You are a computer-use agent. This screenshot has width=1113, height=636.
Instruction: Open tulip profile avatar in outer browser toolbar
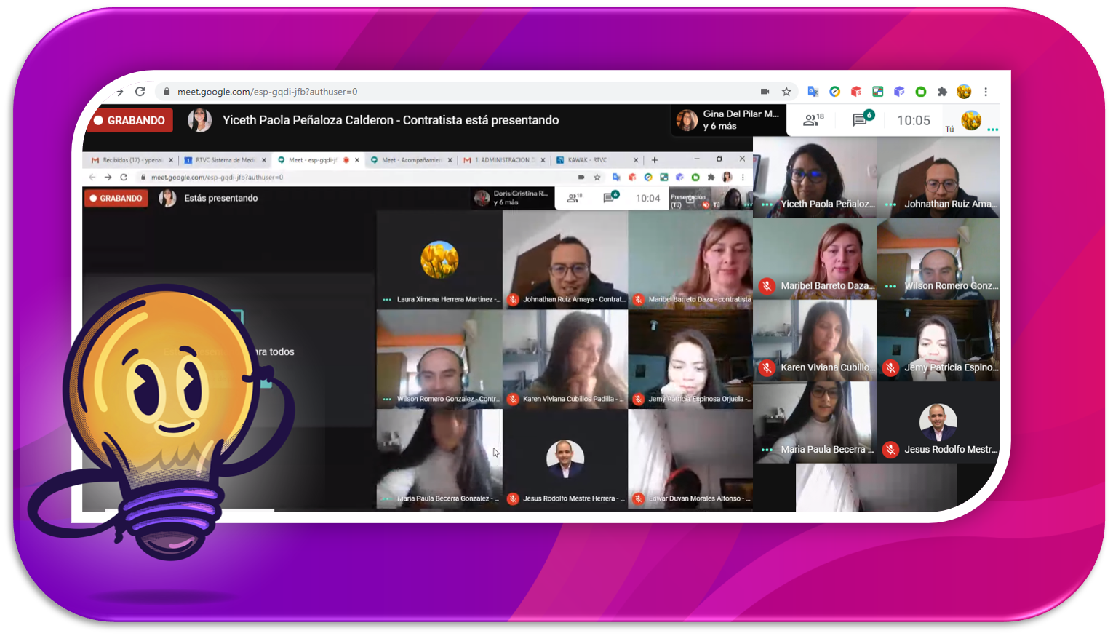click(964, 92)
